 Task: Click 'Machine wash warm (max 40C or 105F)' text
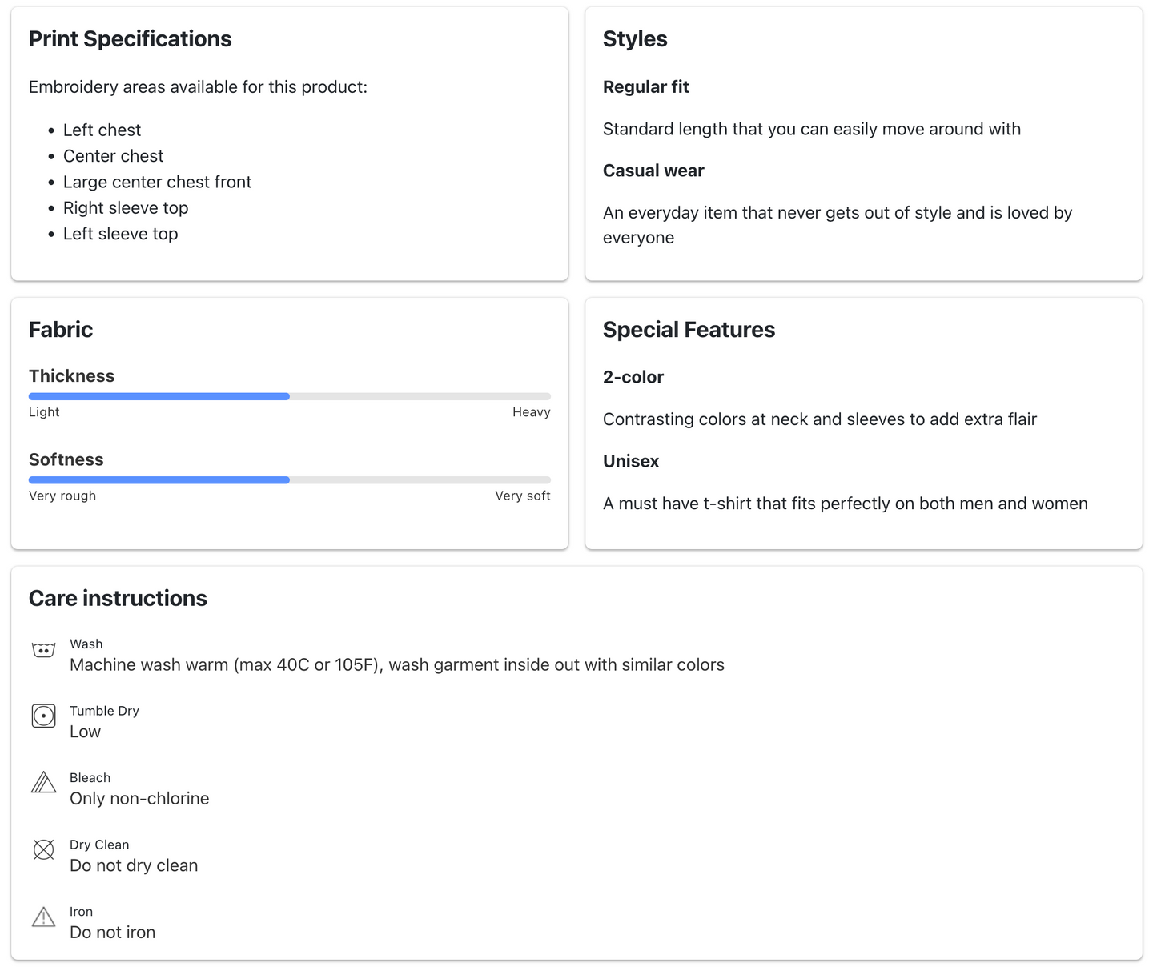397,665
